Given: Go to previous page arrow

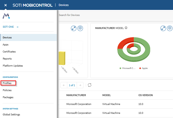Looking at the screenshot, I should click(x=64, y=85).
